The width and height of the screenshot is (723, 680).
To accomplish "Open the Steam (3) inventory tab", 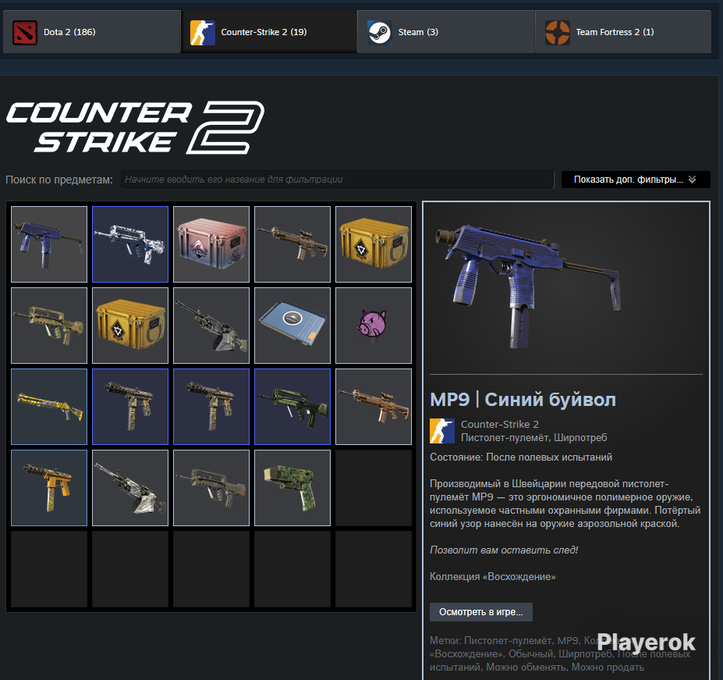I will click(x=446, y=32).
